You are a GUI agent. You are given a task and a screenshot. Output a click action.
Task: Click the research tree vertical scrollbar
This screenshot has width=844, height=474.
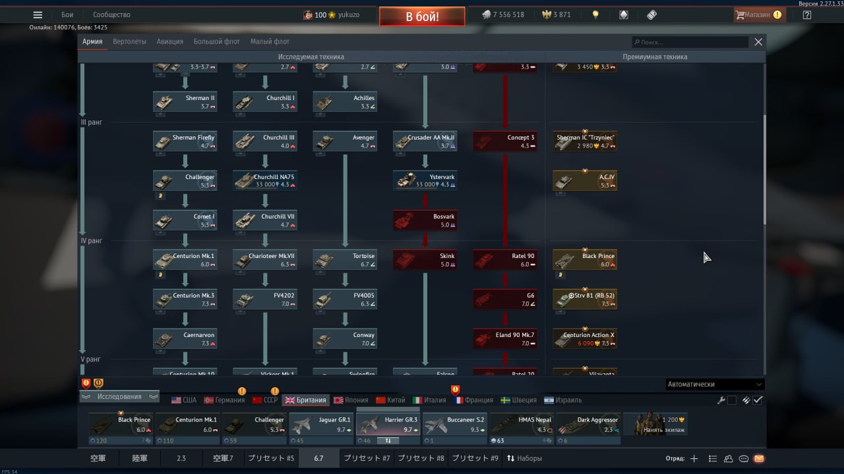click(764, 170)
